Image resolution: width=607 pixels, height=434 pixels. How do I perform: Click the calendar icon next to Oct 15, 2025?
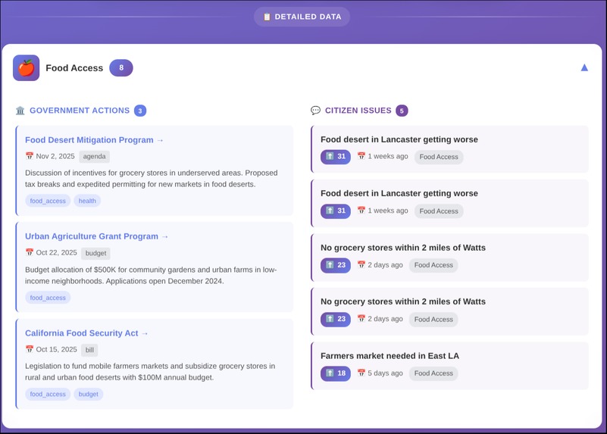coord(30,349)
